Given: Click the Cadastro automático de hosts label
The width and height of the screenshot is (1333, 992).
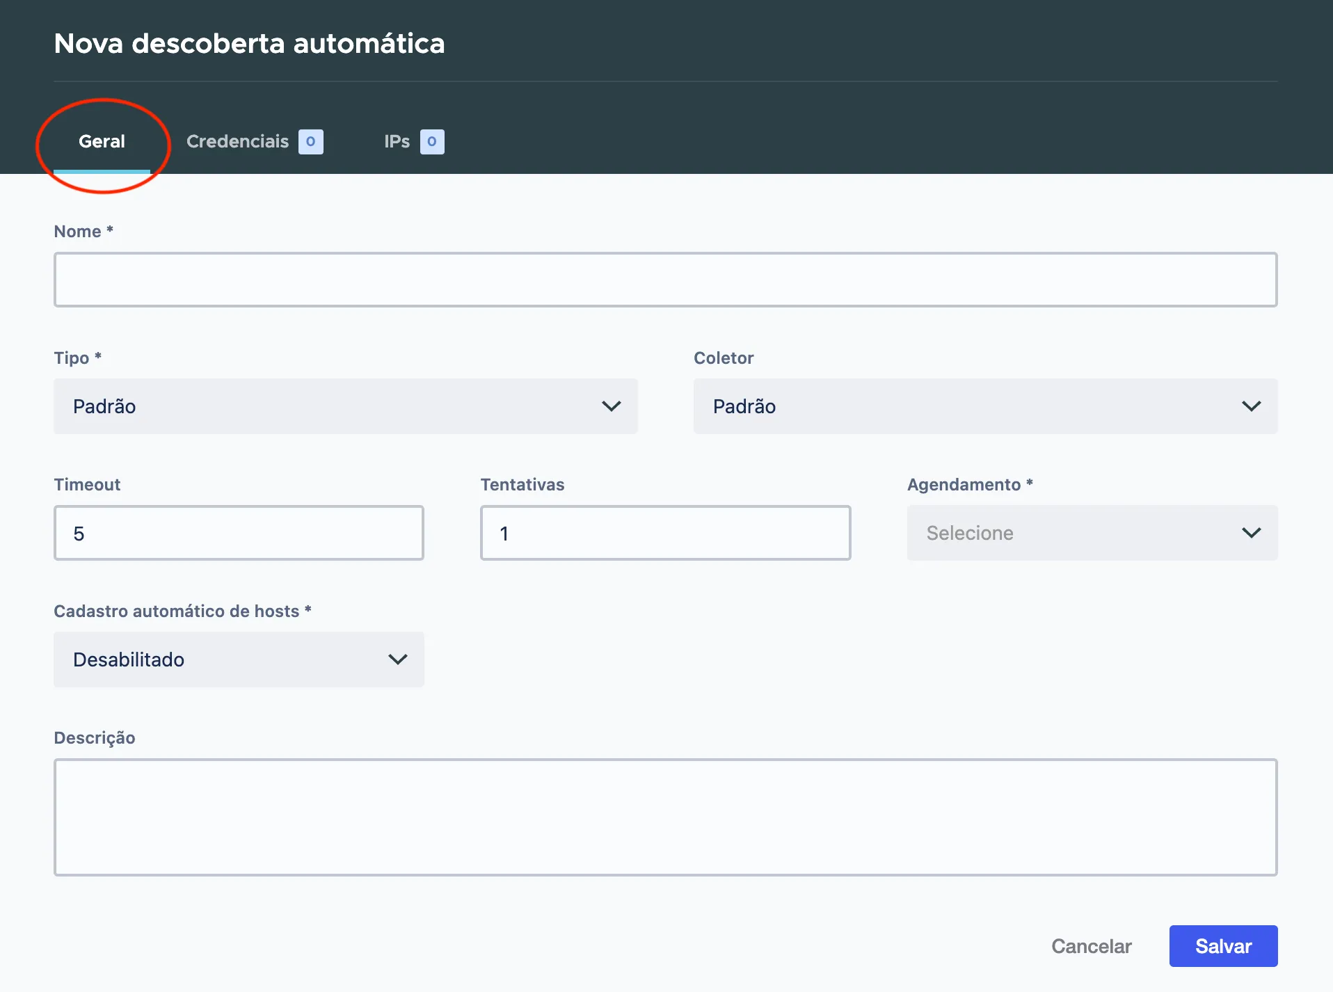Looking at the screenshot, I should click(x=182, y=611).
